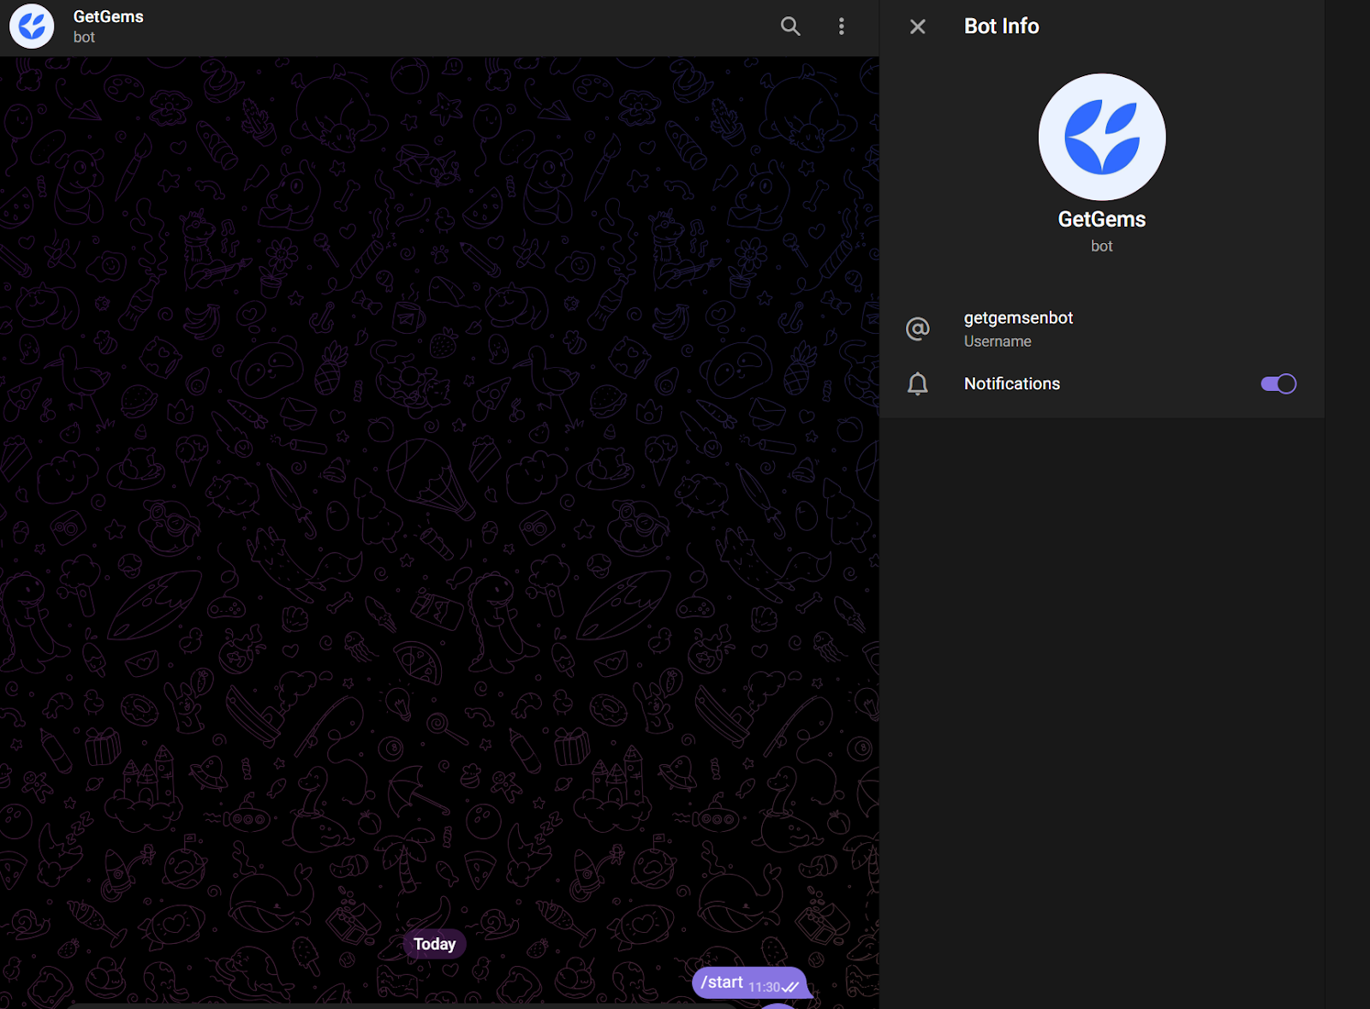Screen dimensions: 1370x1009
Task: Click the GetGems name under profile picture
Action: pyautogui.click(x=1101, y=220)
